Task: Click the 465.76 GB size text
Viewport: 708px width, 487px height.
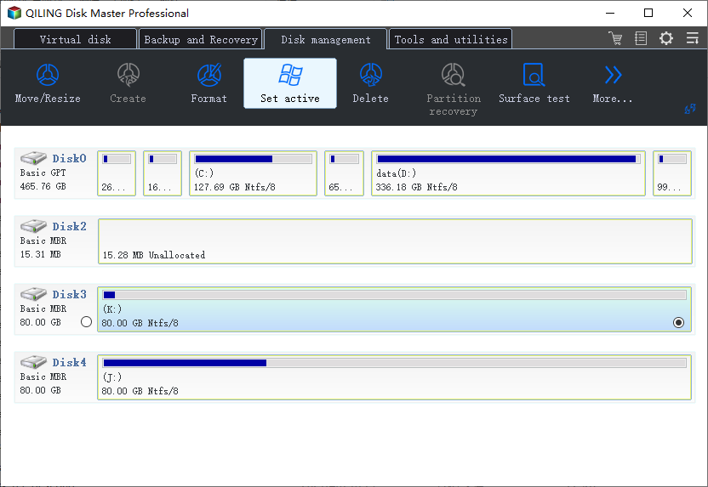Action: [43, 186]
